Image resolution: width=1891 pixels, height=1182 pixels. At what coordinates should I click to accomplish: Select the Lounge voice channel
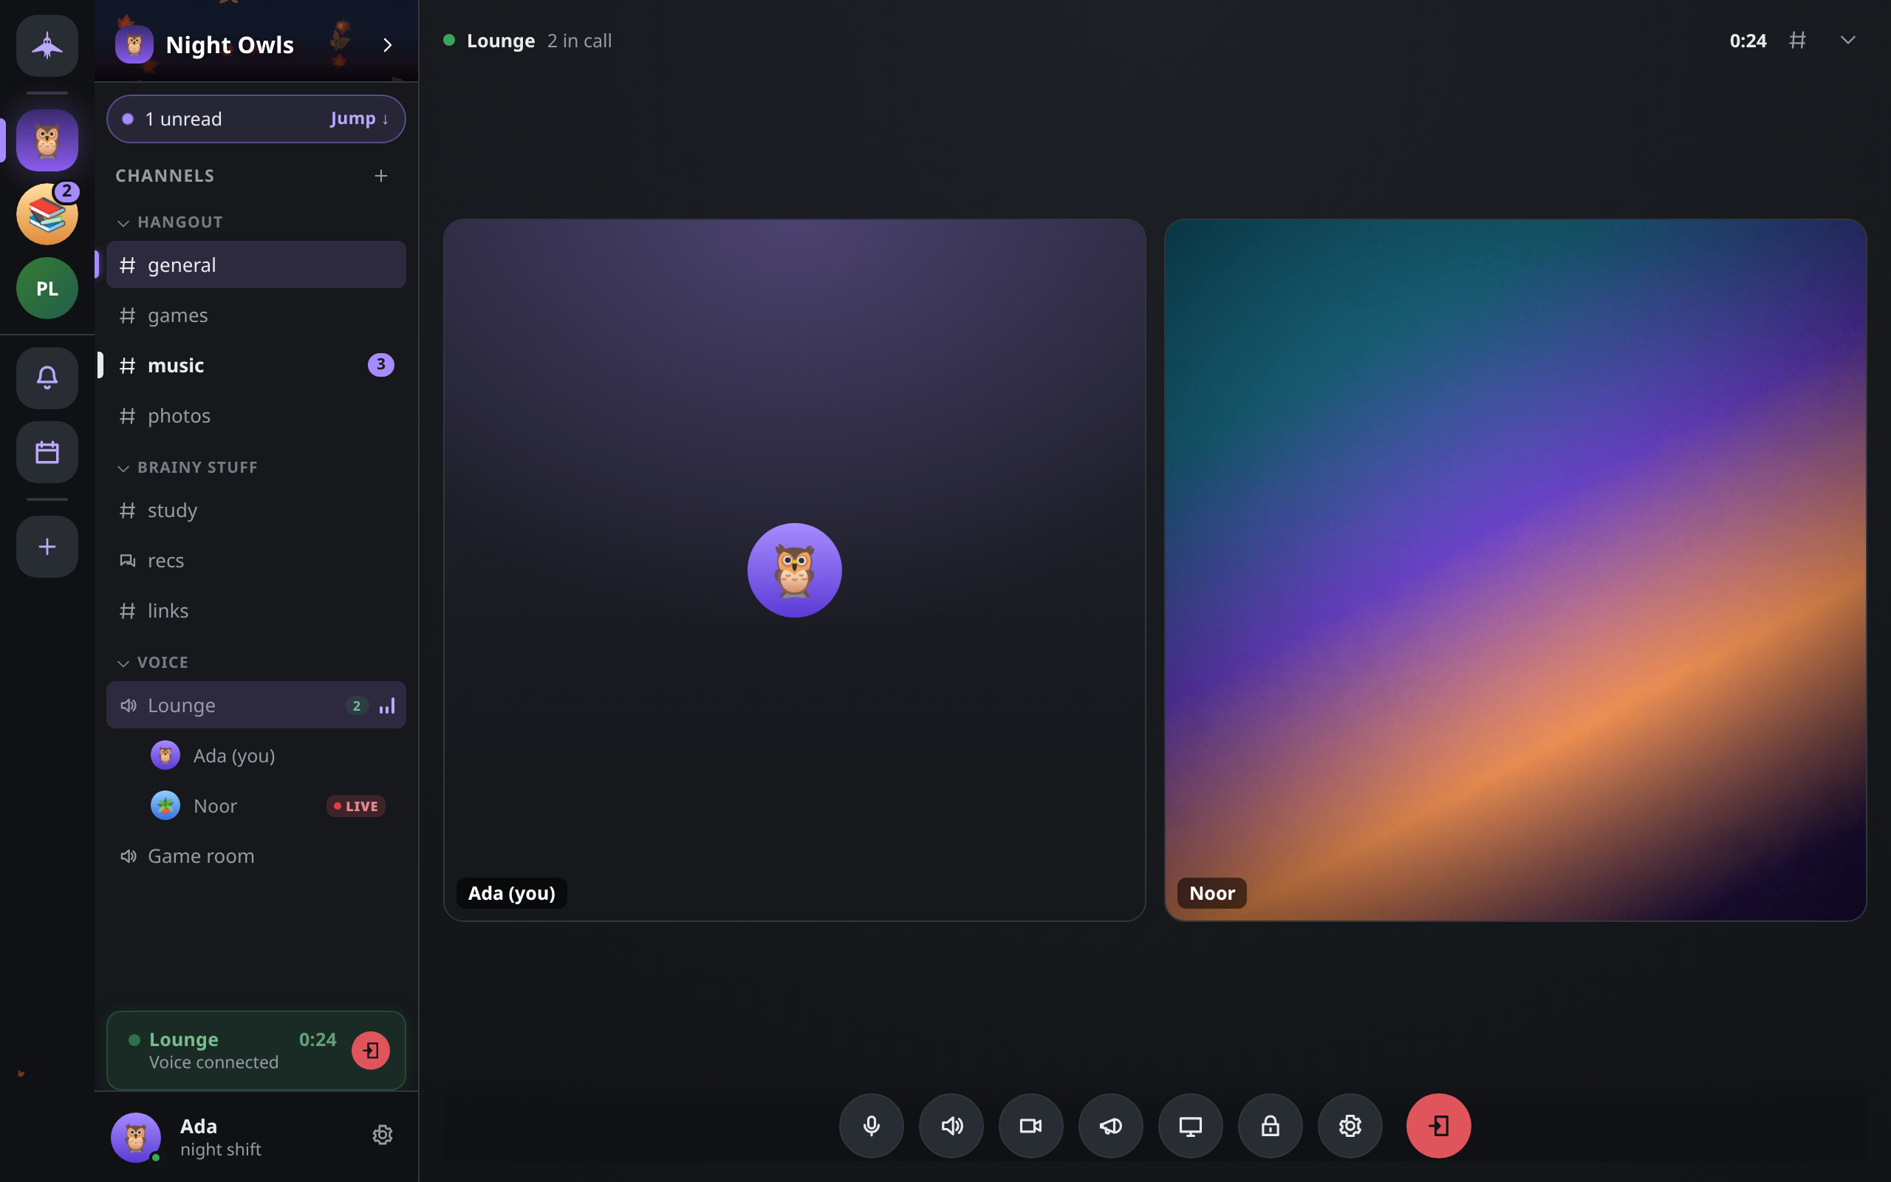click(x=256, y=705)
